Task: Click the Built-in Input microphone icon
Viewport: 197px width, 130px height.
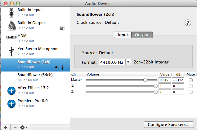Action: pyautogui.click(x=11, y=13)
